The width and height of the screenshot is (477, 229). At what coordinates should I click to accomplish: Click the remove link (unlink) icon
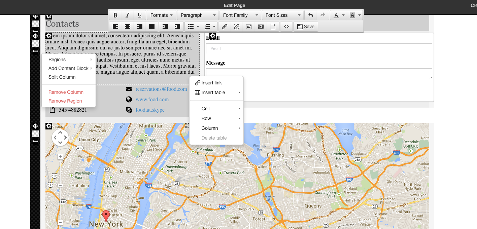pos(237,27)
